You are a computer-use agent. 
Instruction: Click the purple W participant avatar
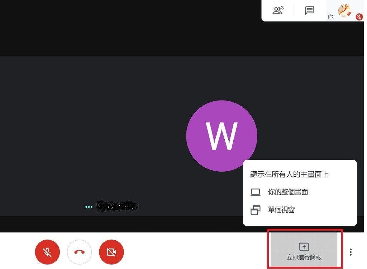(221, 136)
